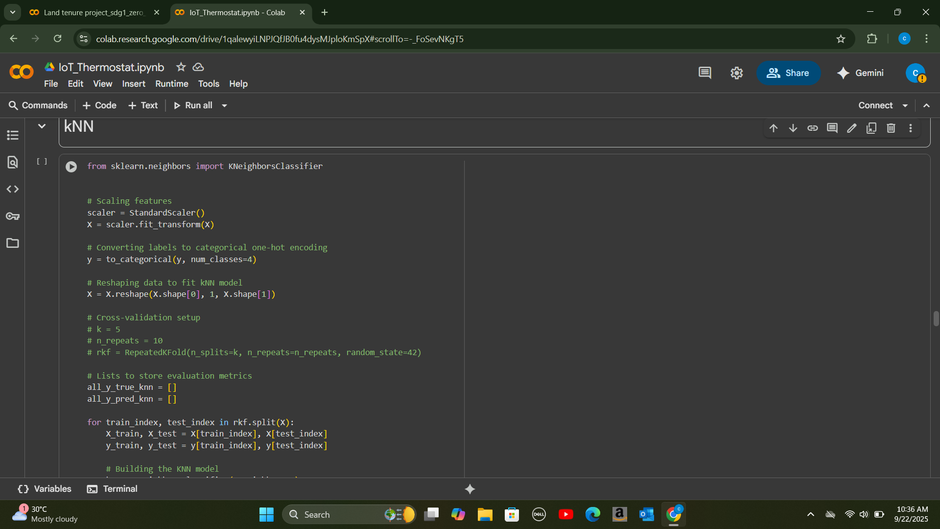Add a new Code cell
The image size is (940, 529).
coord(99,106)
